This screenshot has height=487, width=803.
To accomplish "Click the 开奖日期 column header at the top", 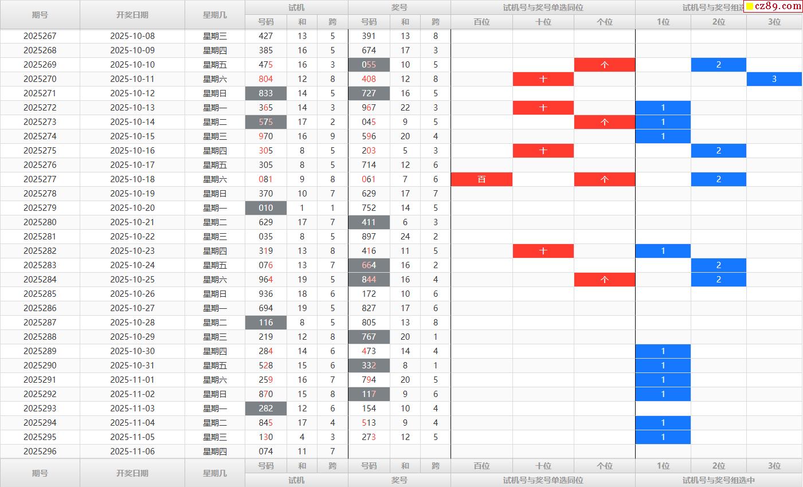I will [x=132, y=15].
